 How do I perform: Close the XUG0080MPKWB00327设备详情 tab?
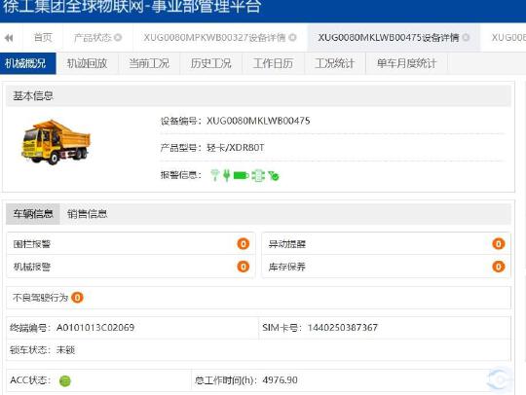[x=292, y=38]
